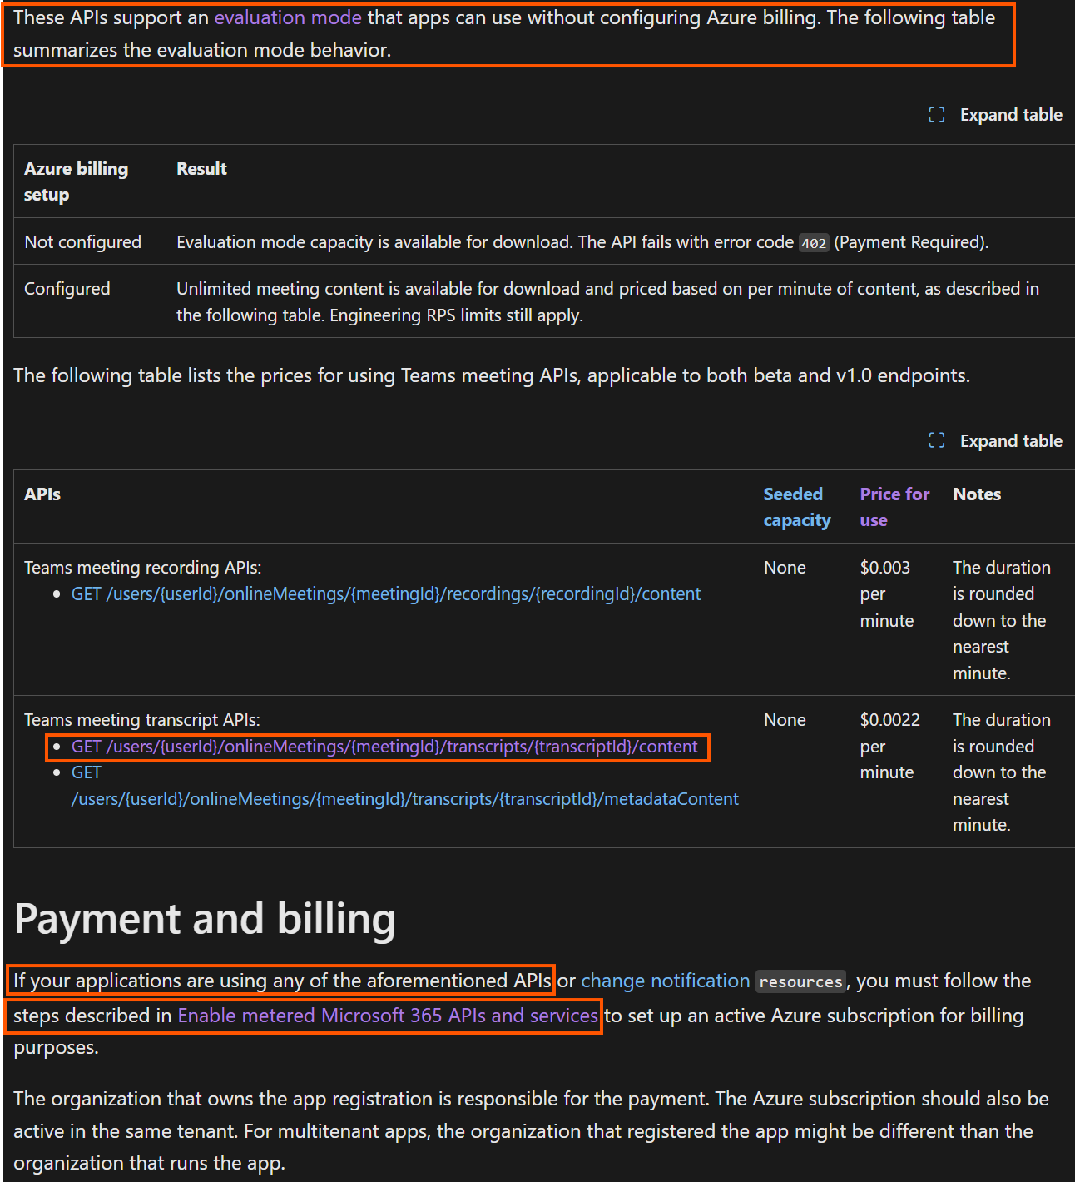Open the GET recordings content API link
This screenshot has height=1182, width=1075.
386,594
